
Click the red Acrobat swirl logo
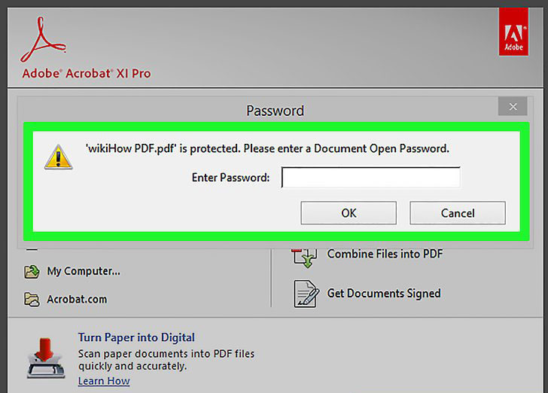click(44, 39)
